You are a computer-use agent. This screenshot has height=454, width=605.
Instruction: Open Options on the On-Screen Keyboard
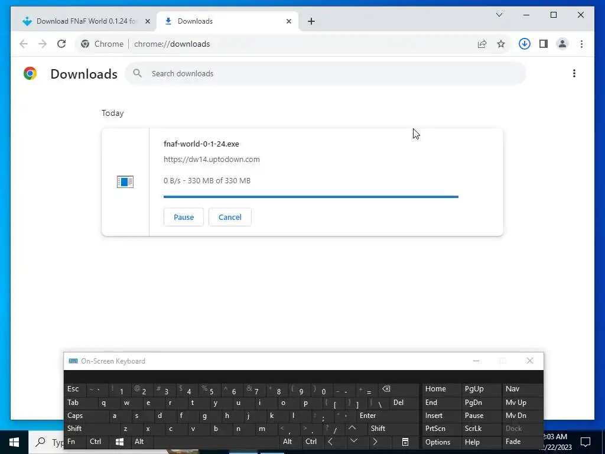pyautogui.click(x=441, y=442)
